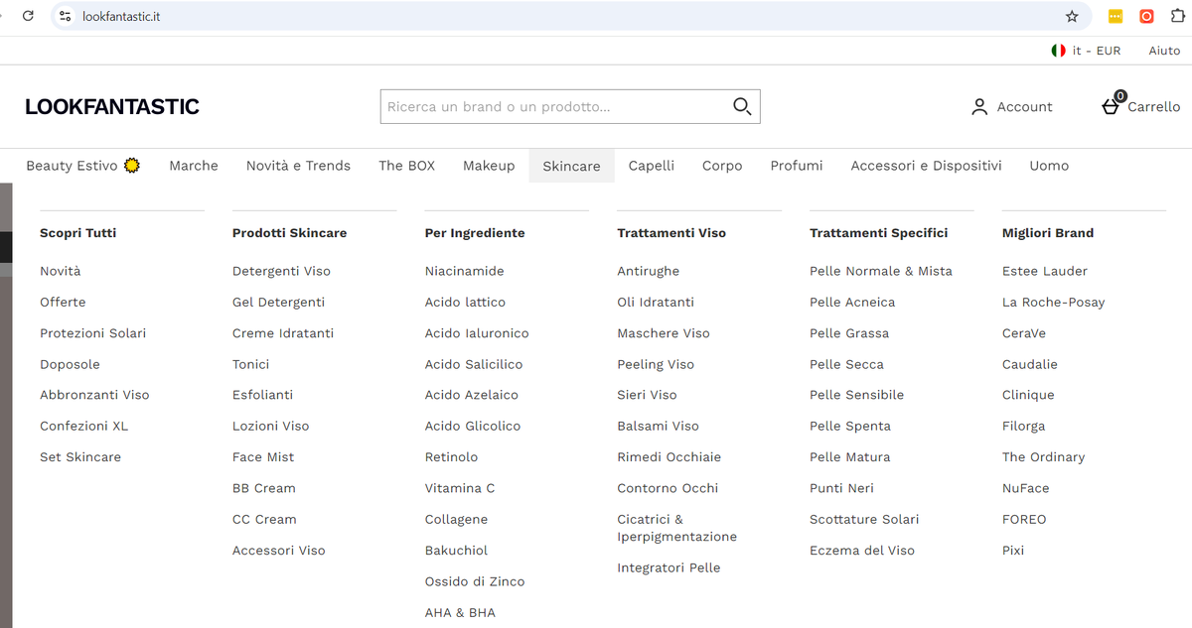Open the Account user icon

pyautogui.click(x=979, y=107)
